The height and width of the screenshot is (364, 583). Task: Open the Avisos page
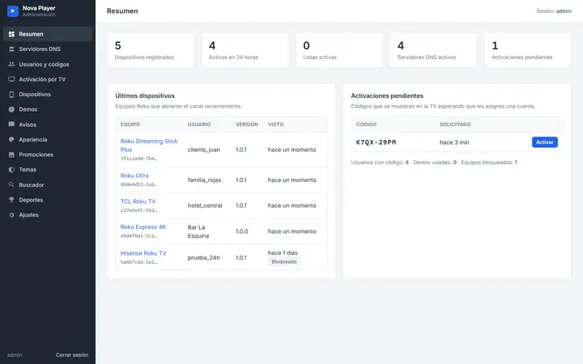coord(48,125)
